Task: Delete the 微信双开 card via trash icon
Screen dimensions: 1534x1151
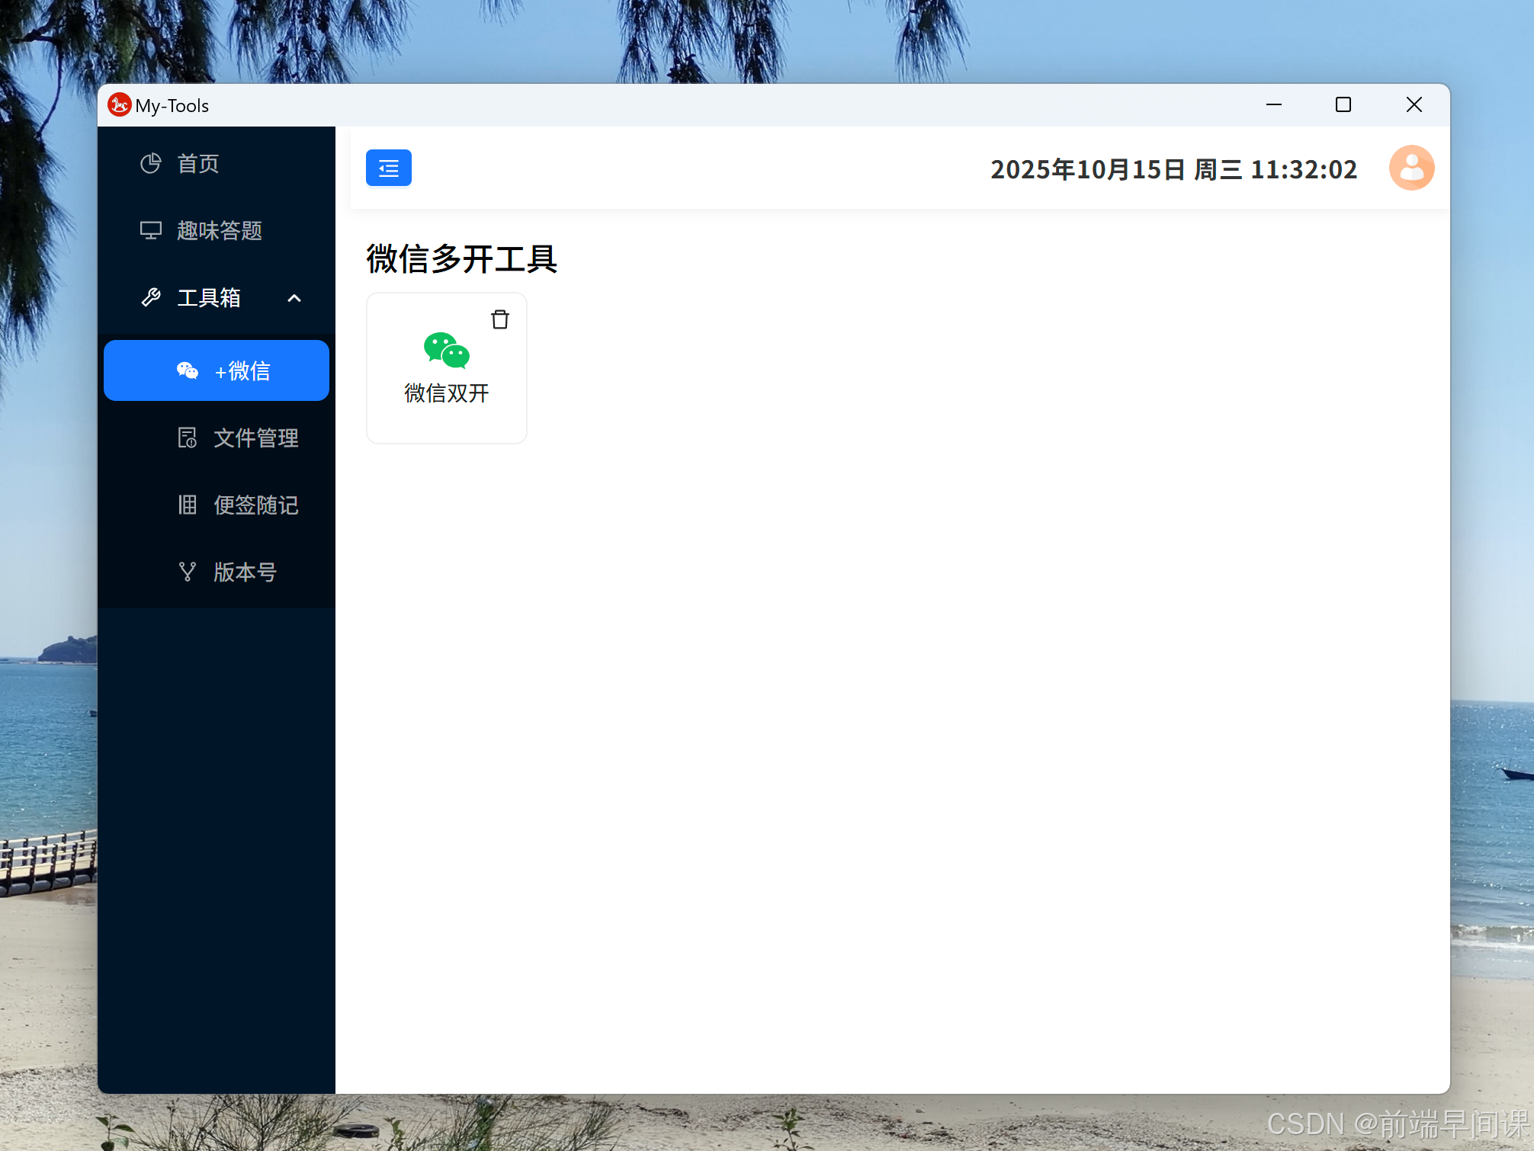Action: pos(500,319)
